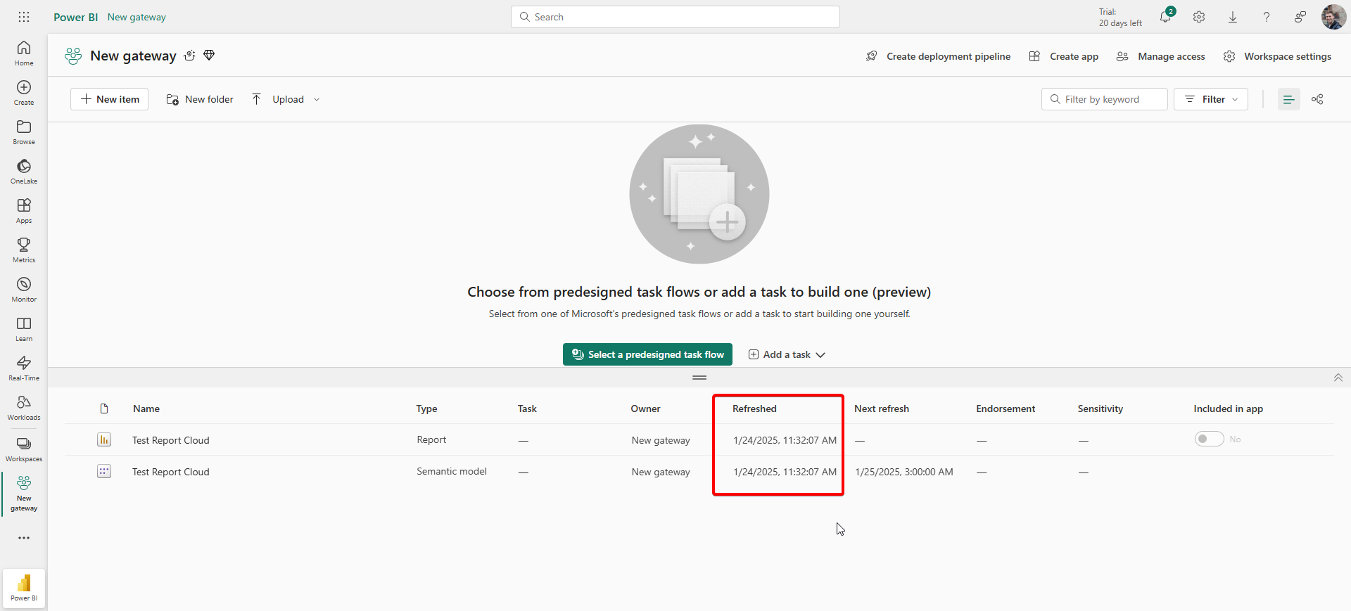This screenshot has width=1351, height=611.
Task: Click Create deployment pipeline
Action: click(938, 56)
